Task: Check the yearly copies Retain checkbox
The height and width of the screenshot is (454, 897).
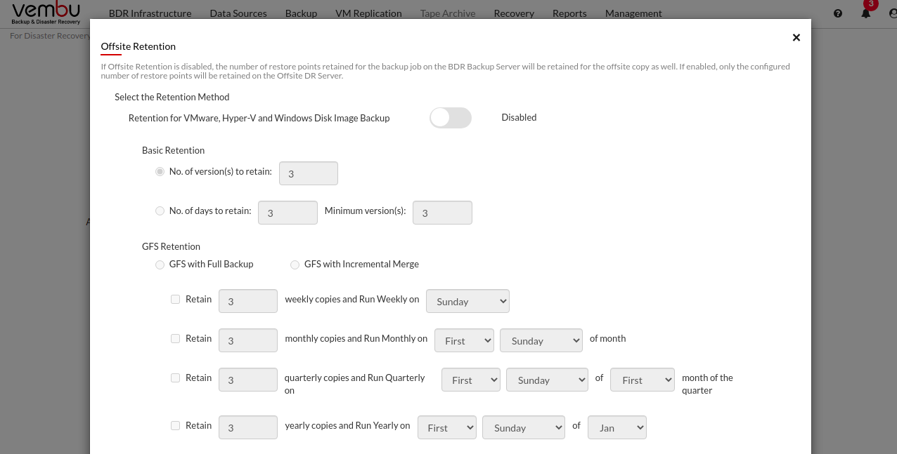Action: coord(176,425)
